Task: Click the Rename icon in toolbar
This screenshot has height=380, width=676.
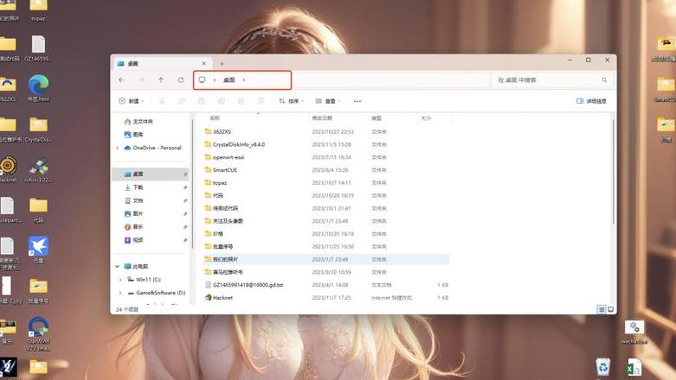Action: tap(222, 101)
